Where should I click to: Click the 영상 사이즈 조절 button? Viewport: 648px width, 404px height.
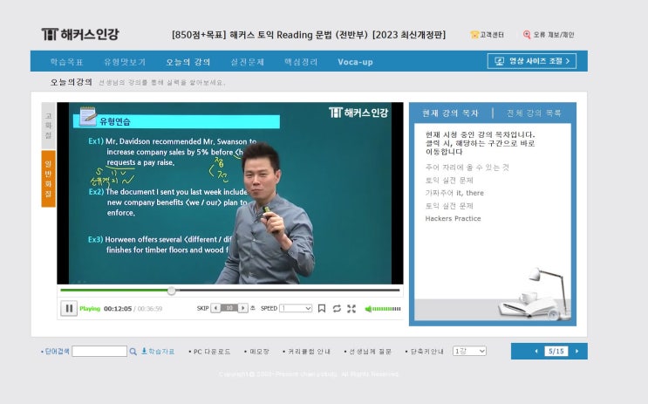[531, 61]
